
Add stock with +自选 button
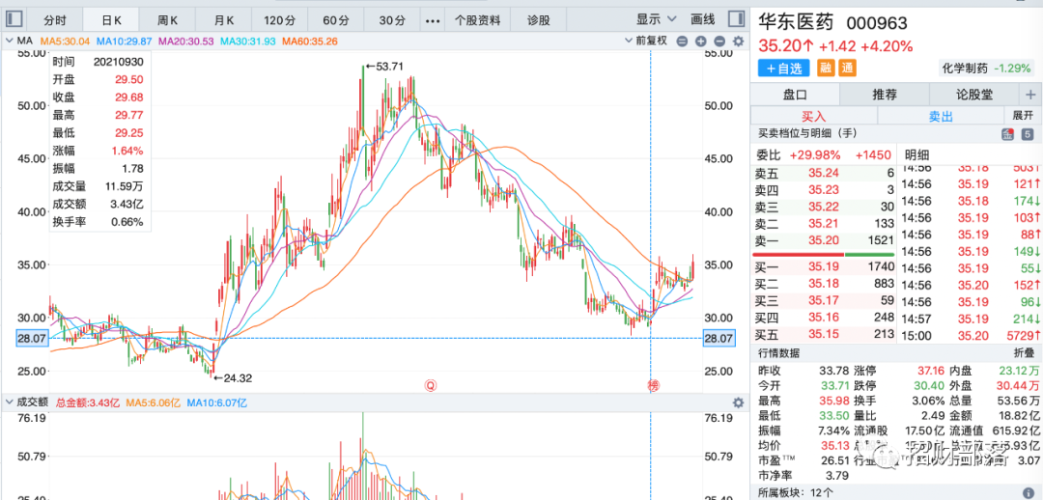tap(784, 68)
